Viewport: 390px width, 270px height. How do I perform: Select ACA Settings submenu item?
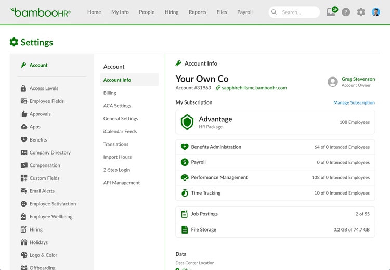[117, 106]
